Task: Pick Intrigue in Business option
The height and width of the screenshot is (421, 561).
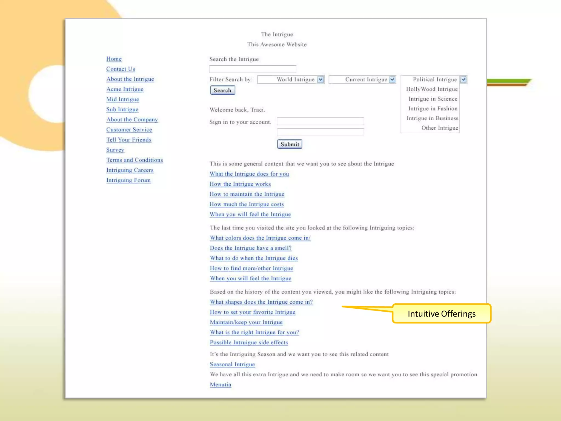Action: tap(432, 118)
